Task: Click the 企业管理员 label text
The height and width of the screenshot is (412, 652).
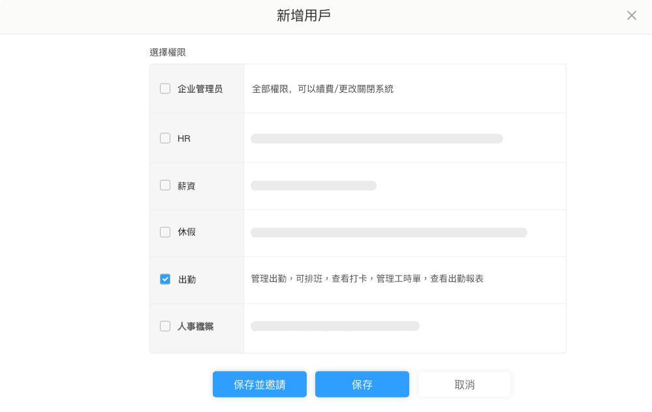Action: coord(200,89)
